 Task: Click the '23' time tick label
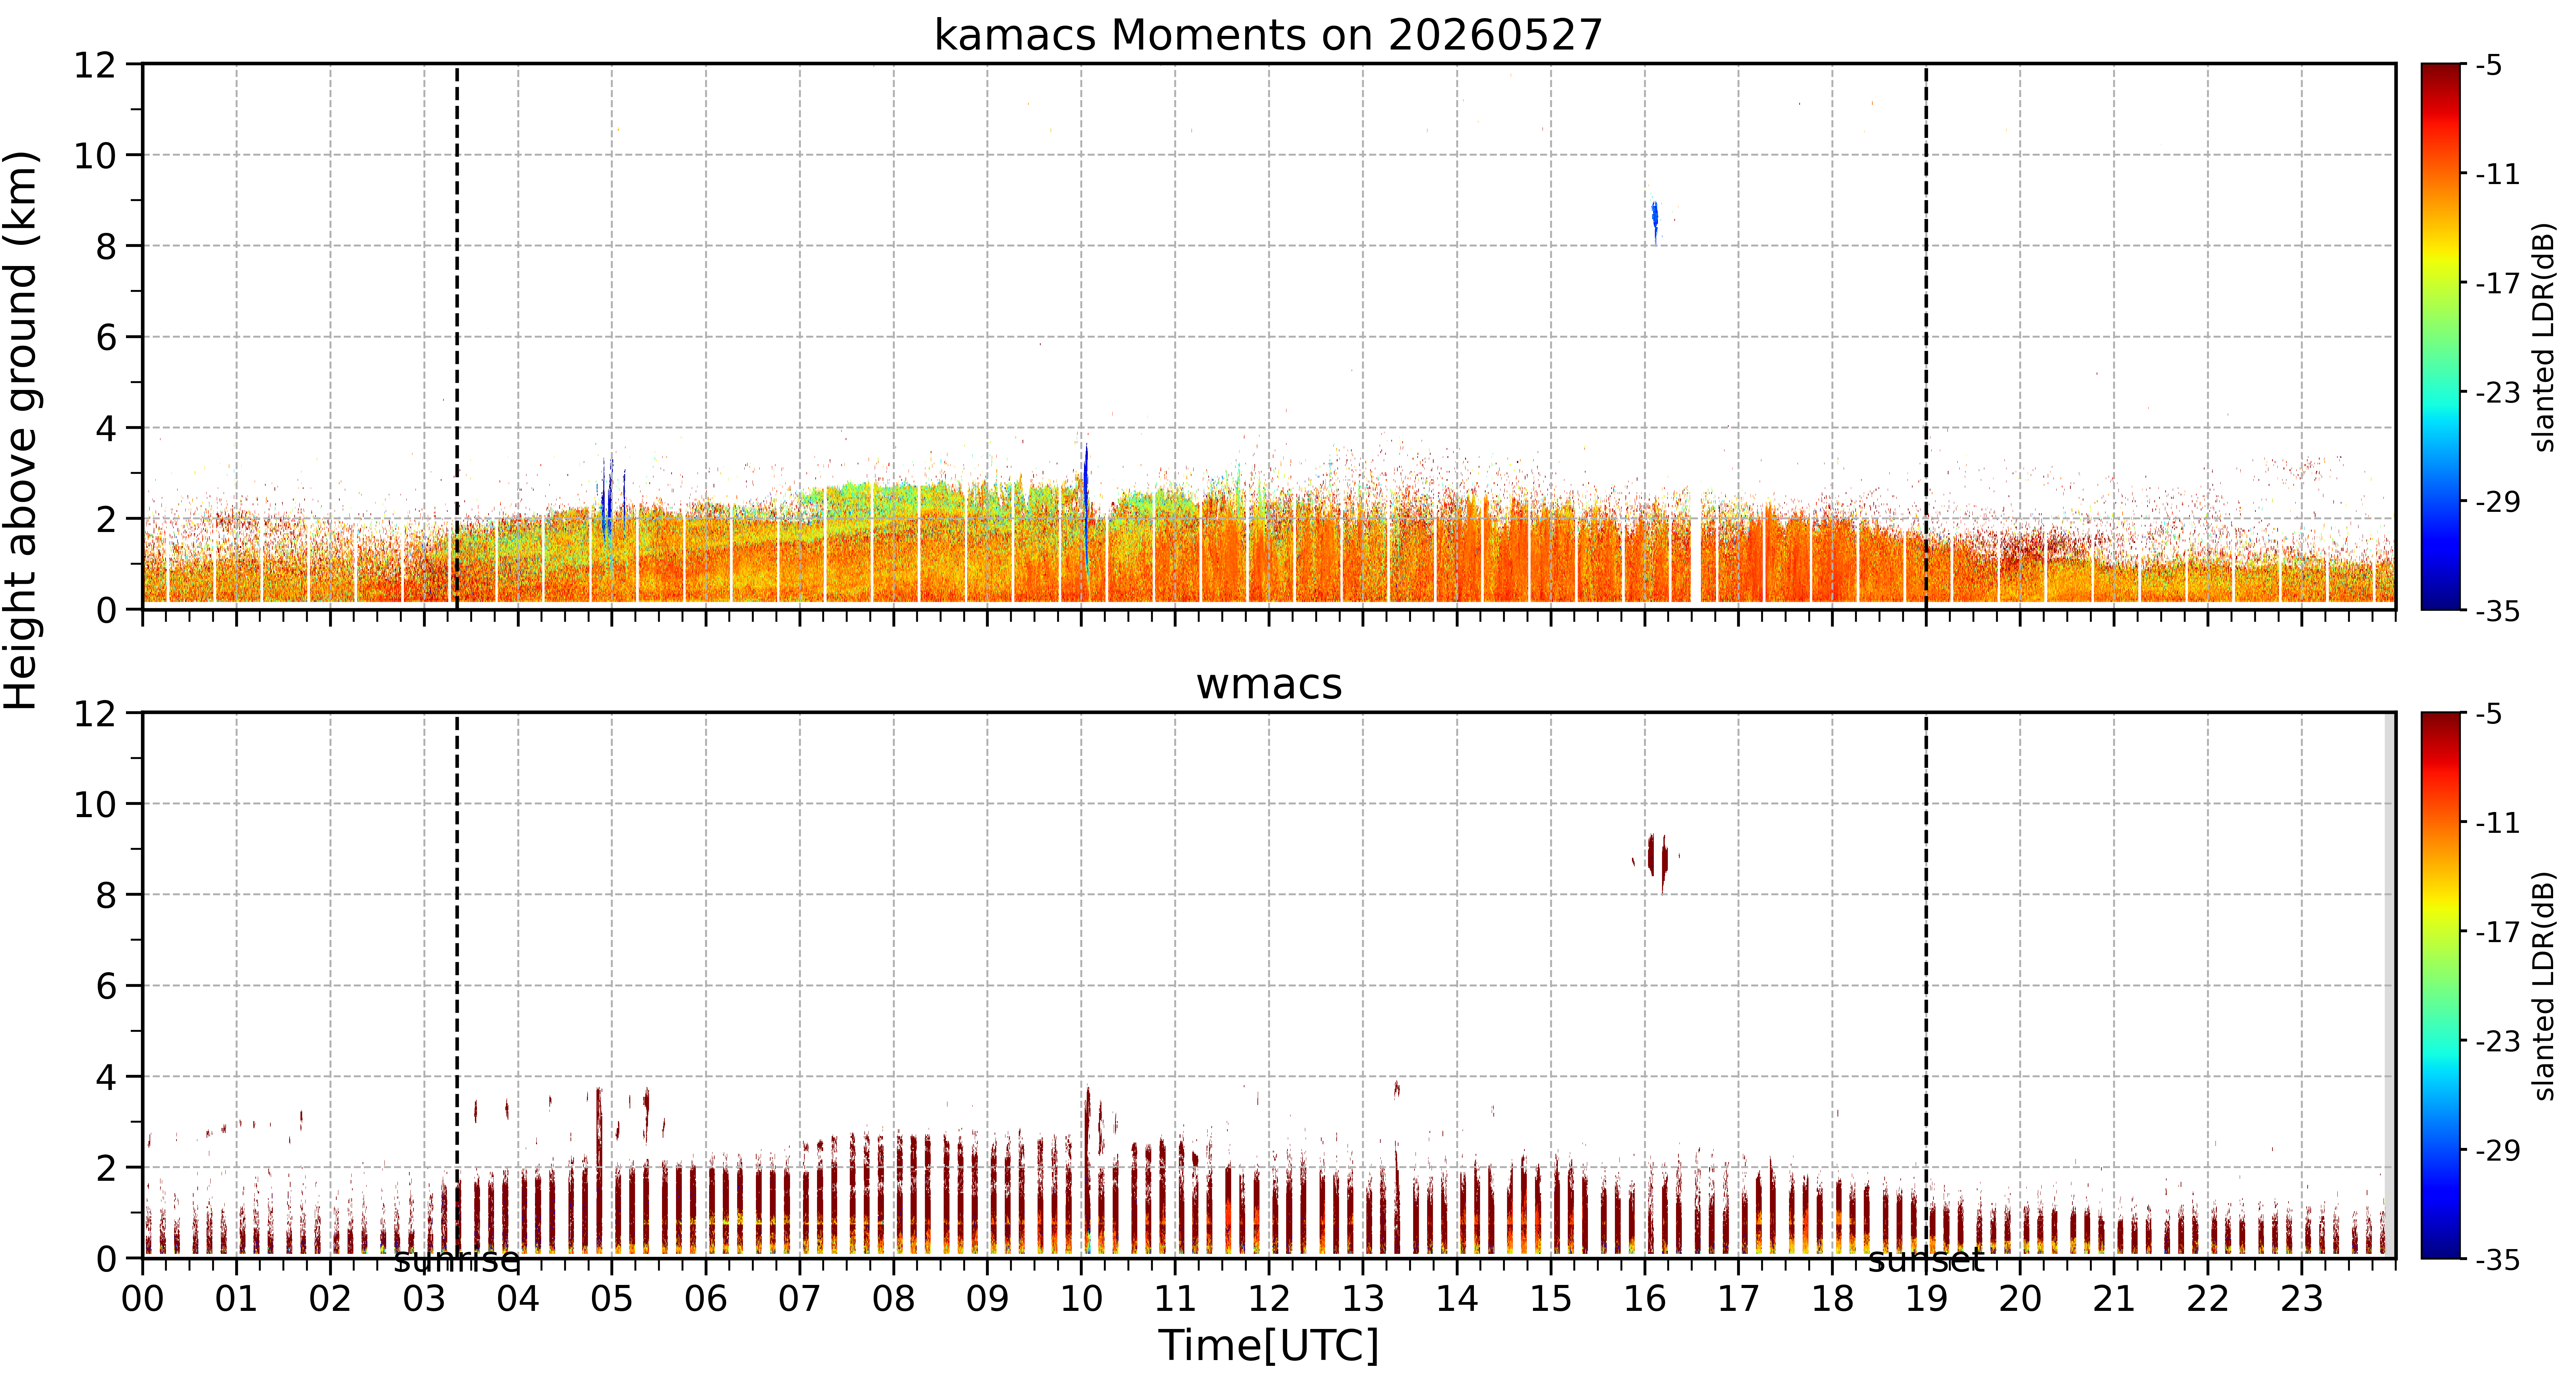click(2301, 1299)
